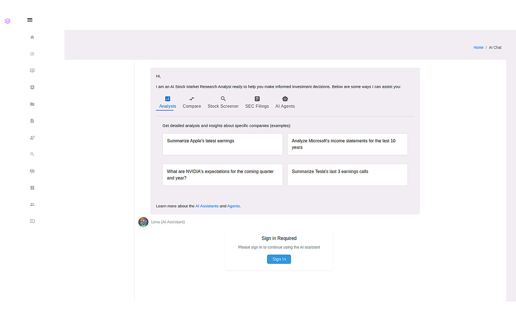Open the Agents link
Viewport: 516px width, 313px height.
233,206
